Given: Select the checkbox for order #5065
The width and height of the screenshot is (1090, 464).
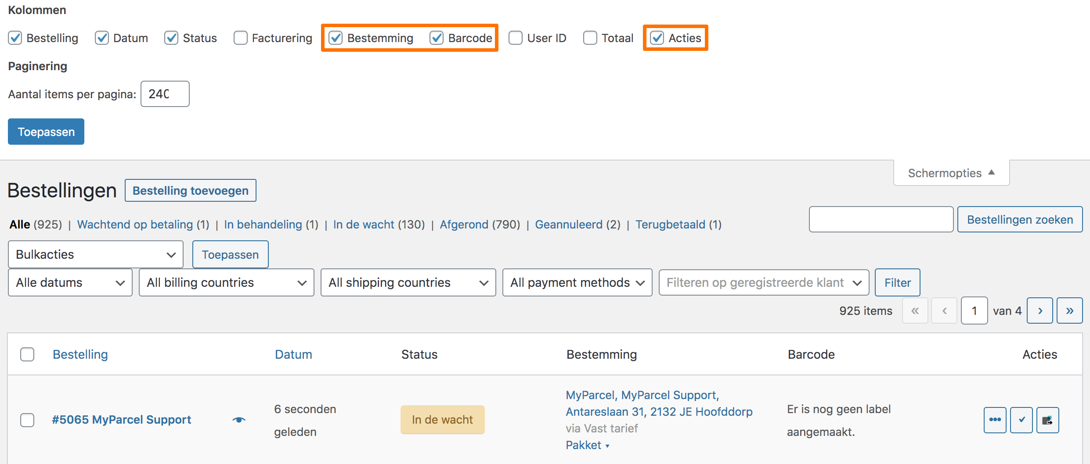Looking at the screenshot, I should click(x=27, y=420).
